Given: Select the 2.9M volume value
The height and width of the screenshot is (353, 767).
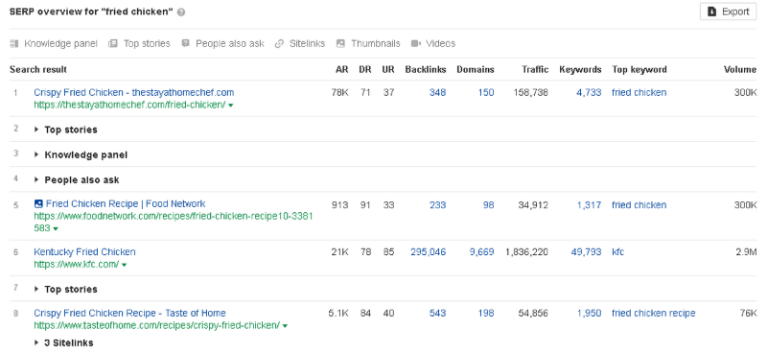Looking at the screenshot, I should 747,252.
